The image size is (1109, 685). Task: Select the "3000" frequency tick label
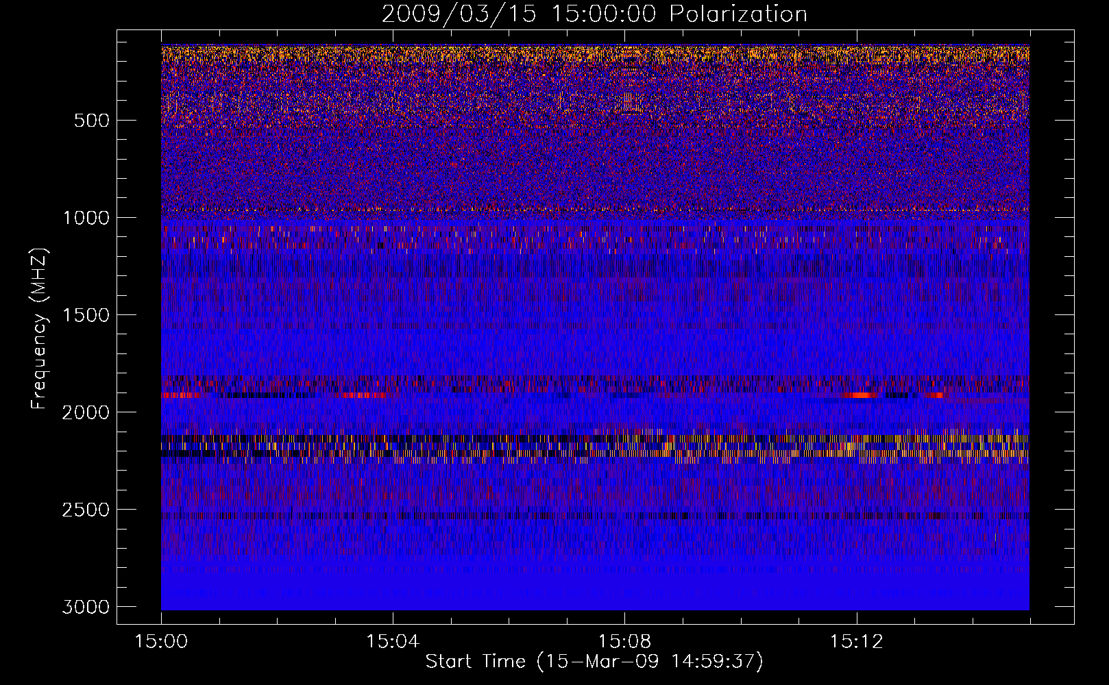(86, 607)
